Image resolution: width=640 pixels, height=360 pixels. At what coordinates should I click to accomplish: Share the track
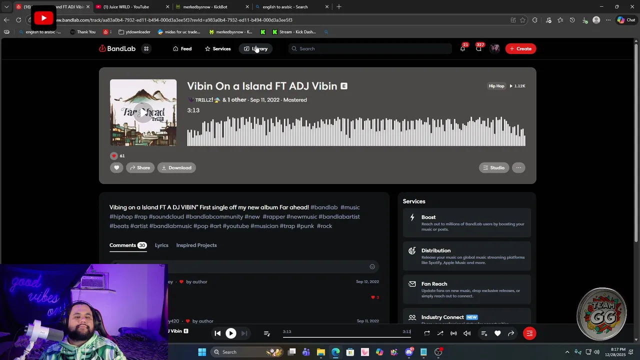140,167
